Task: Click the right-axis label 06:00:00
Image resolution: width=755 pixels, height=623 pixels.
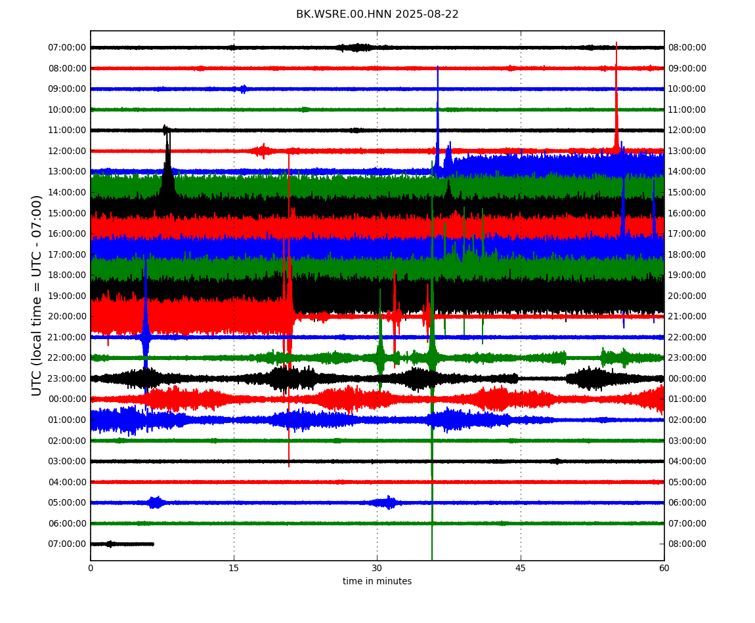Action: coord(687,503)
